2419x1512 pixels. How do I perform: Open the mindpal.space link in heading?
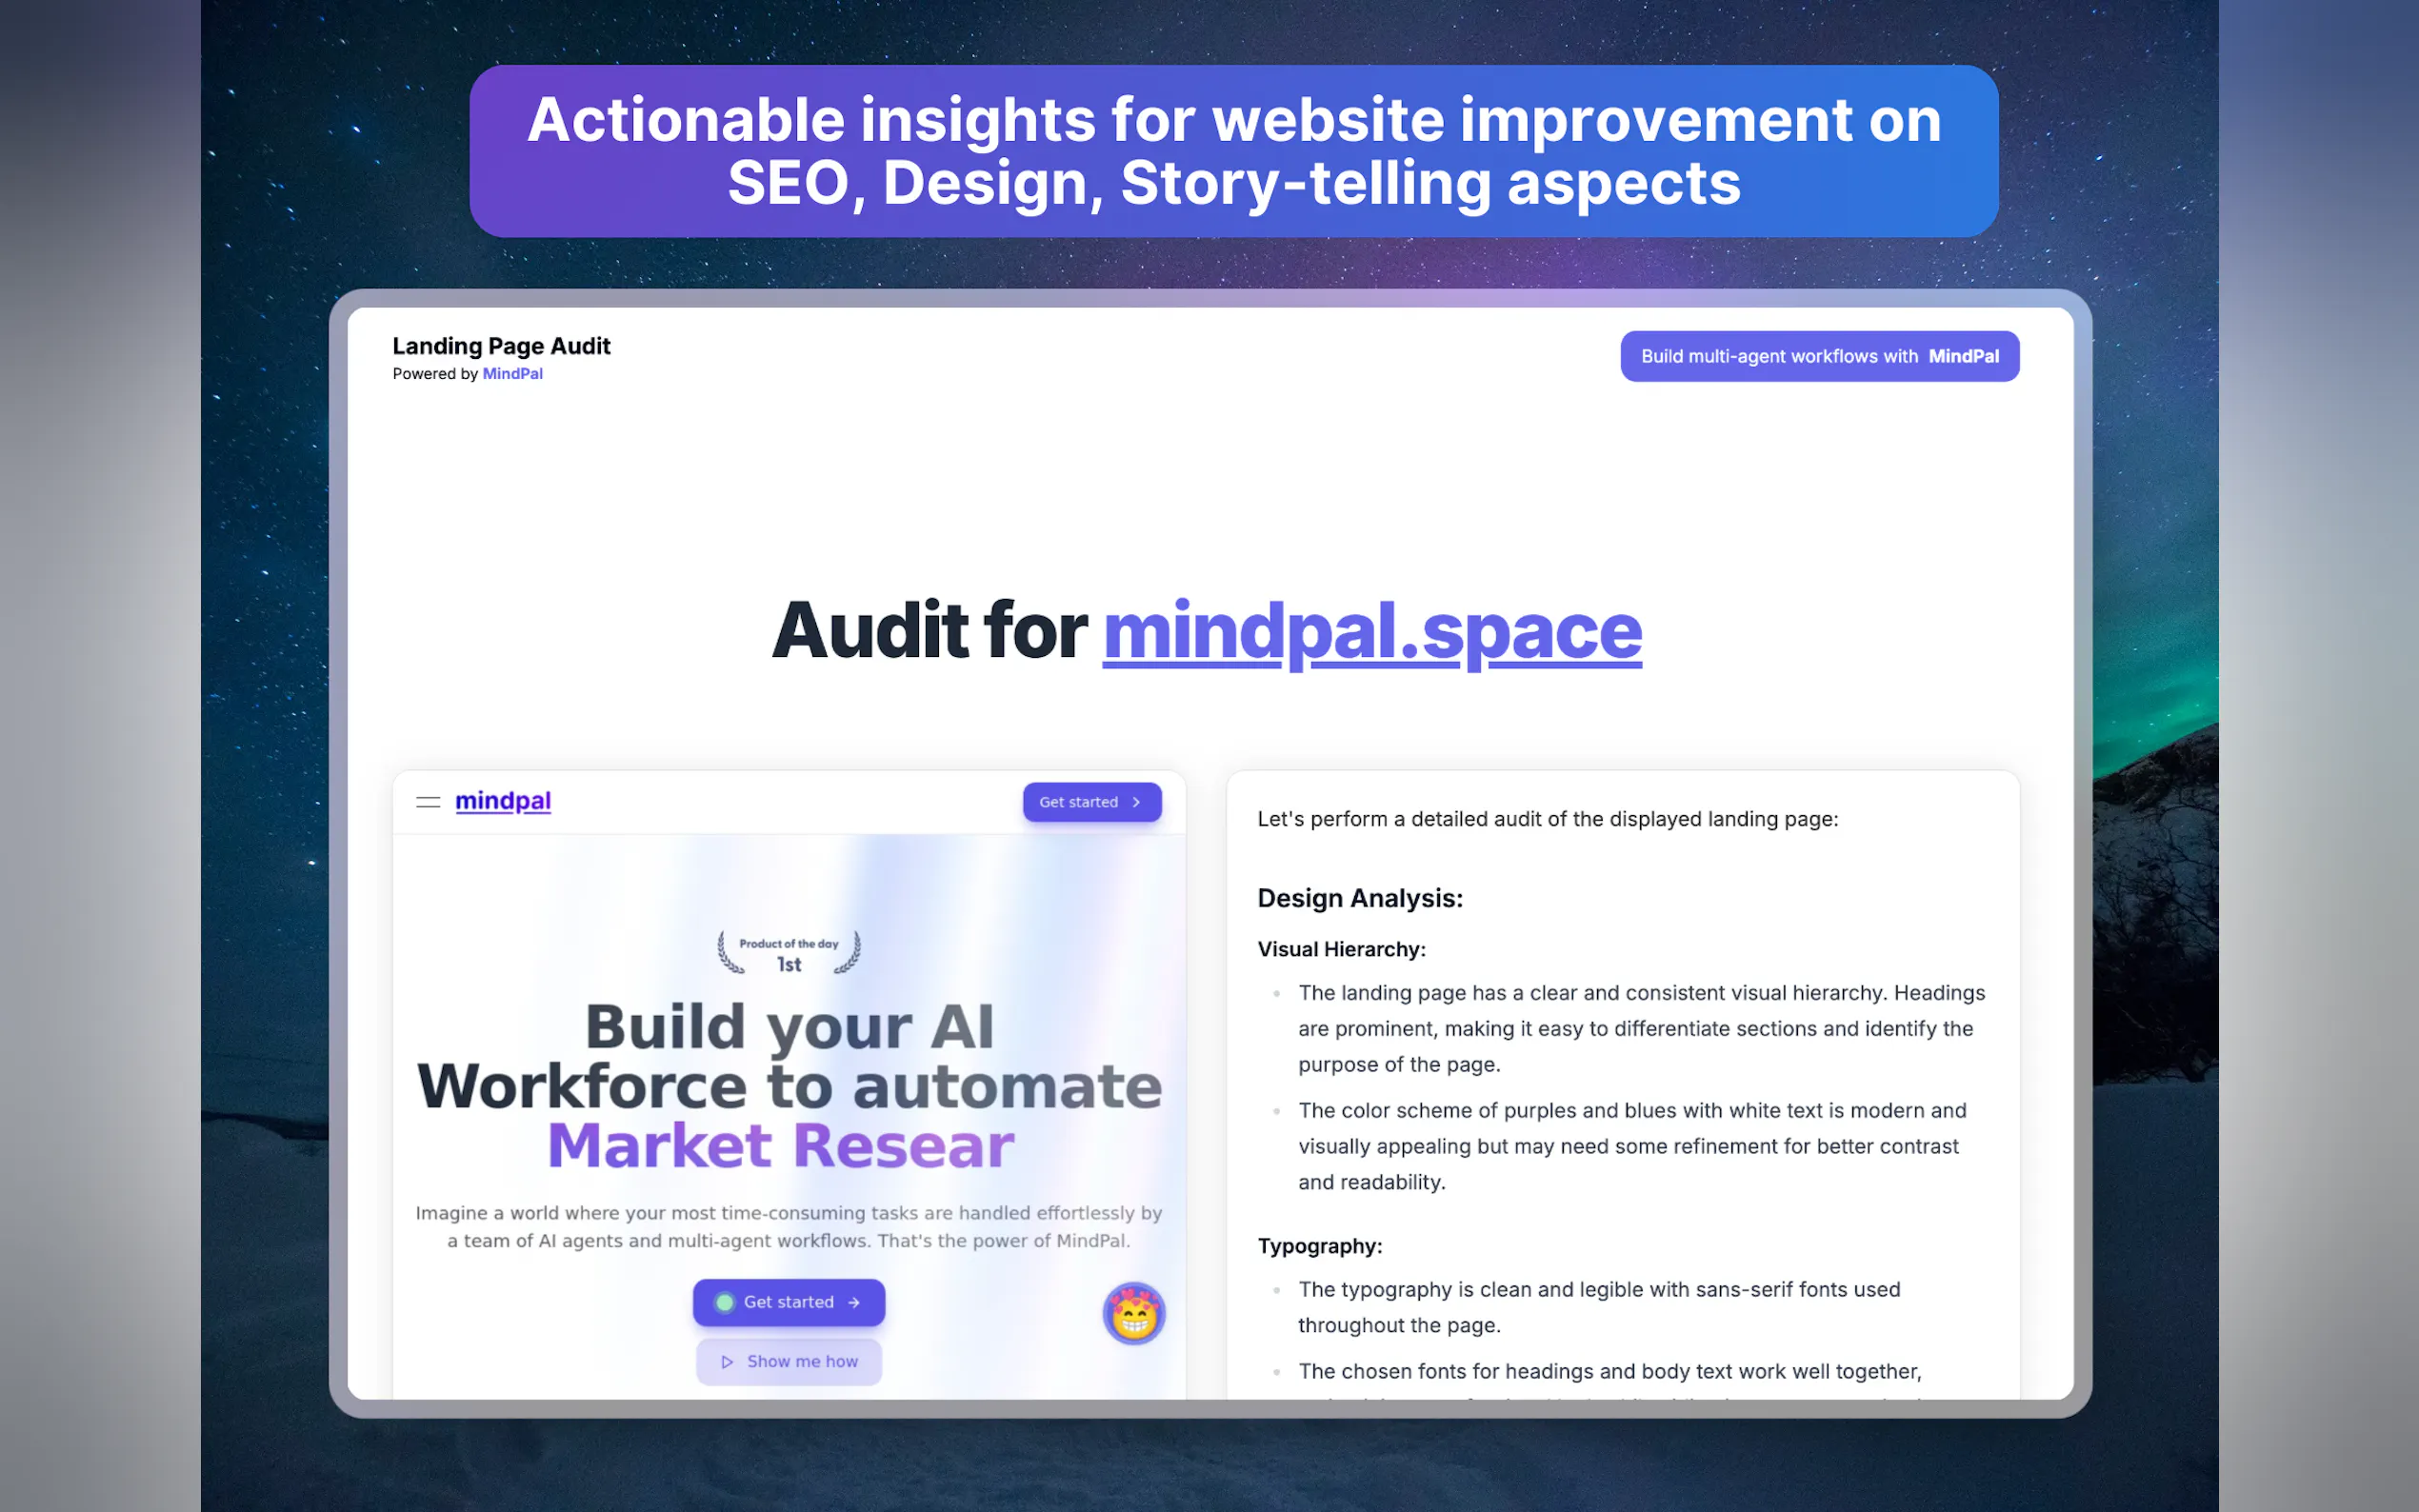(x=1371, y=631)
